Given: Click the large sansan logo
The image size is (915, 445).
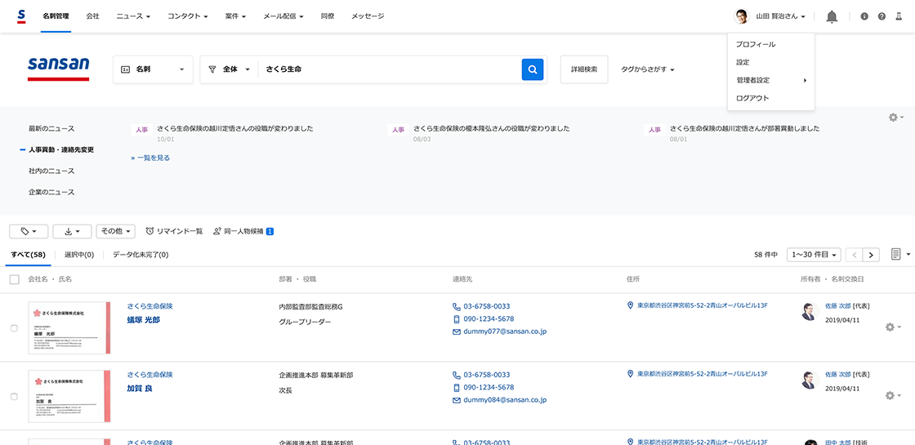Looking at the screenshot, I should [58, 69].
